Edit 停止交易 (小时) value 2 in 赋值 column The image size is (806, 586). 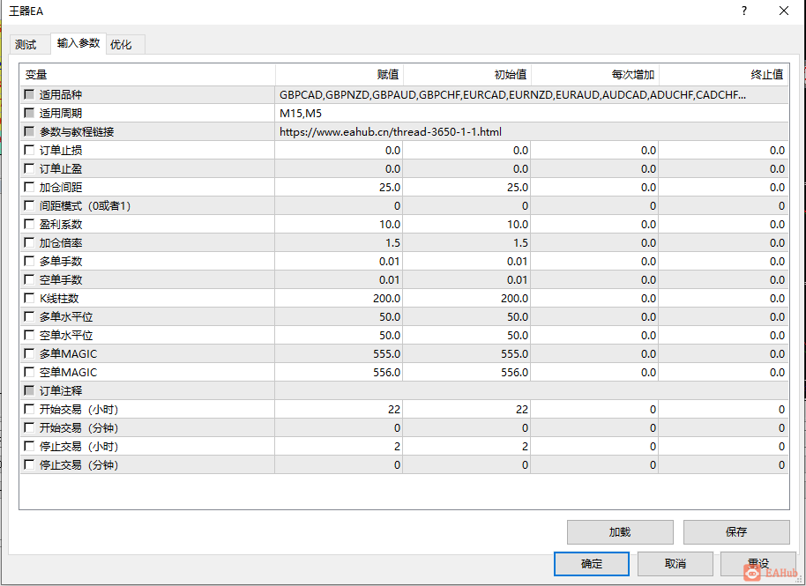tap(339, 446)
